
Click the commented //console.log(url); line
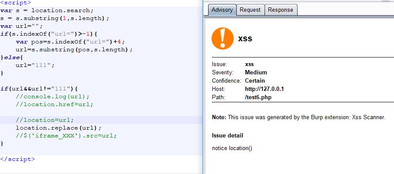pos(53,97)
